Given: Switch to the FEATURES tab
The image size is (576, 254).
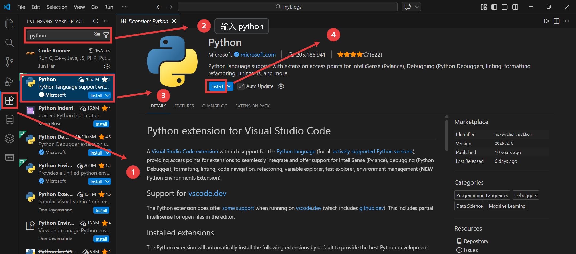Looking at the screenshot, I should pyautogui.click(x=184, y=106).
